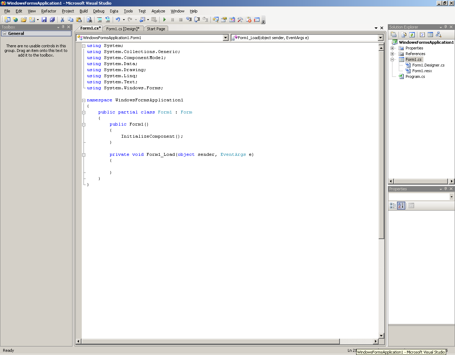This screenshot has width=455, height=355.
Task: Select Form1.resx in Solution Explorer
Action: tap(422, 71)
